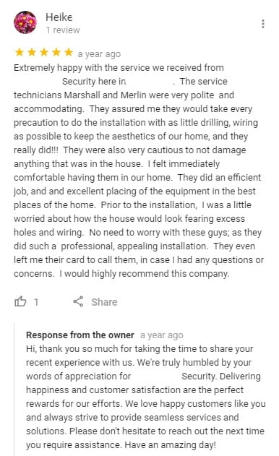Click the third yellow rating star
The width and height of the screenshot is (279, 456).
[44, 52]
